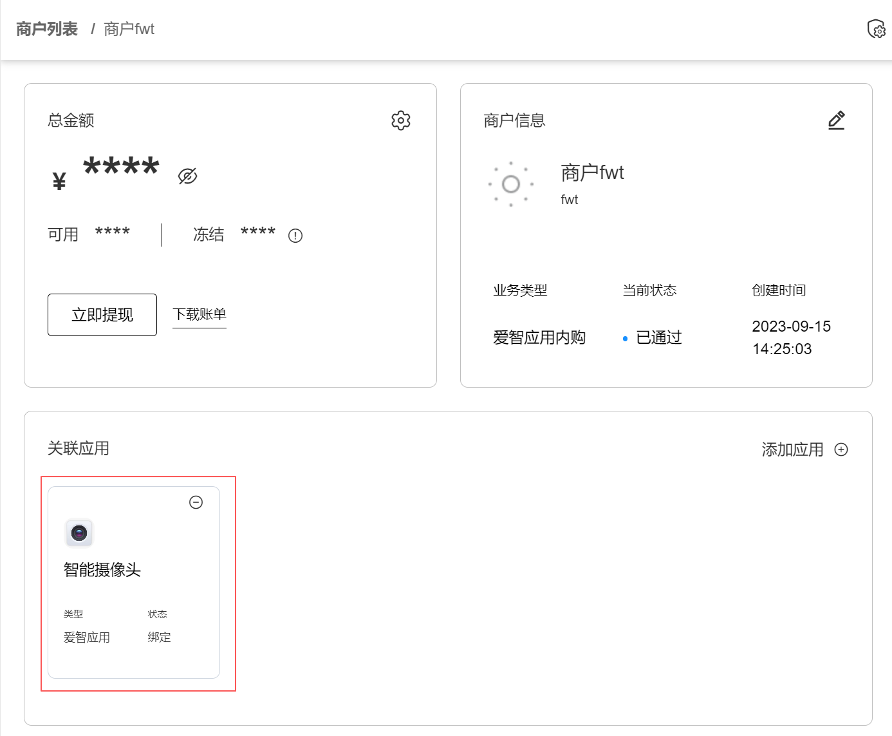
Task: Open the 总金额 settings gear icon
Action: (400, 120)
